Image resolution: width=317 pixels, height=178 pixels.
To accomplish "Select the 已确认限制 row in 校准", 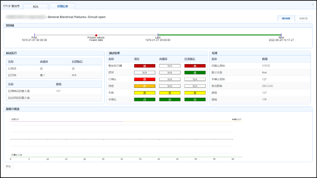I will tap(260, 66).
